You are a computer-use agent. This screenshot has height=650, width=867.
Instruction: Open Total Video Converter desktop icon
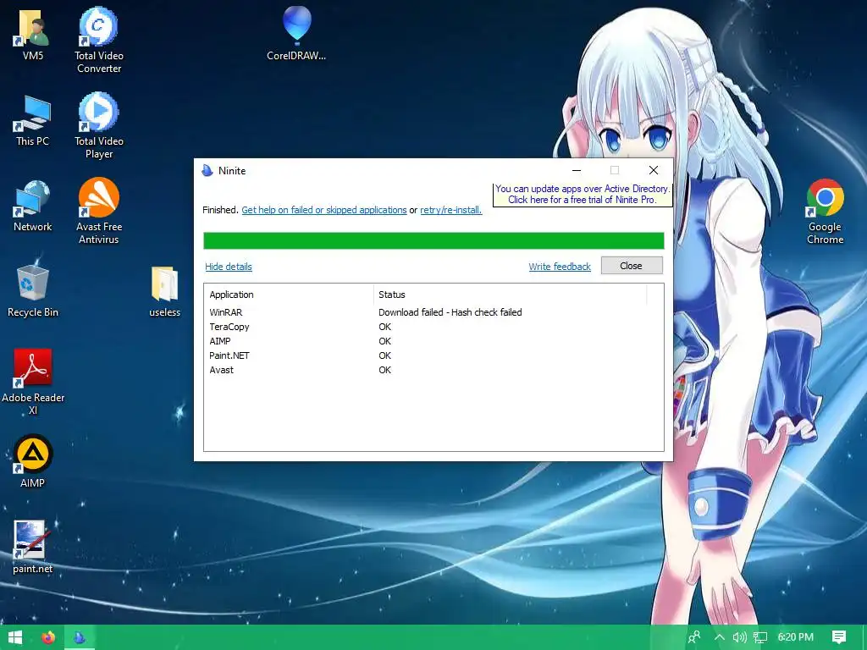point(99,41)
